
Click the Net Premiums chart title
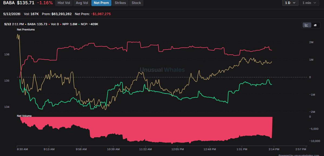pyautogui.click(x=26, y=29)
